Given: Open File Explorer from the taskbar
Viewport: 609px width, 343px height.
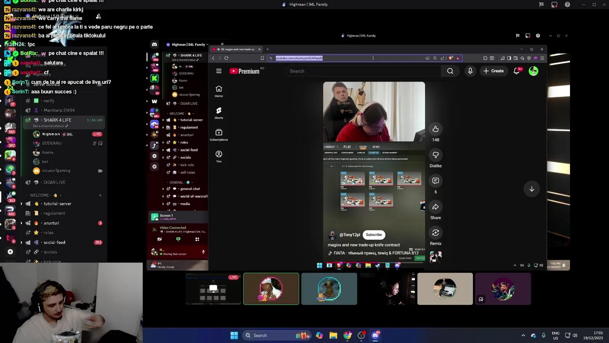Looking at the screenshot, I should click(333, 335).
